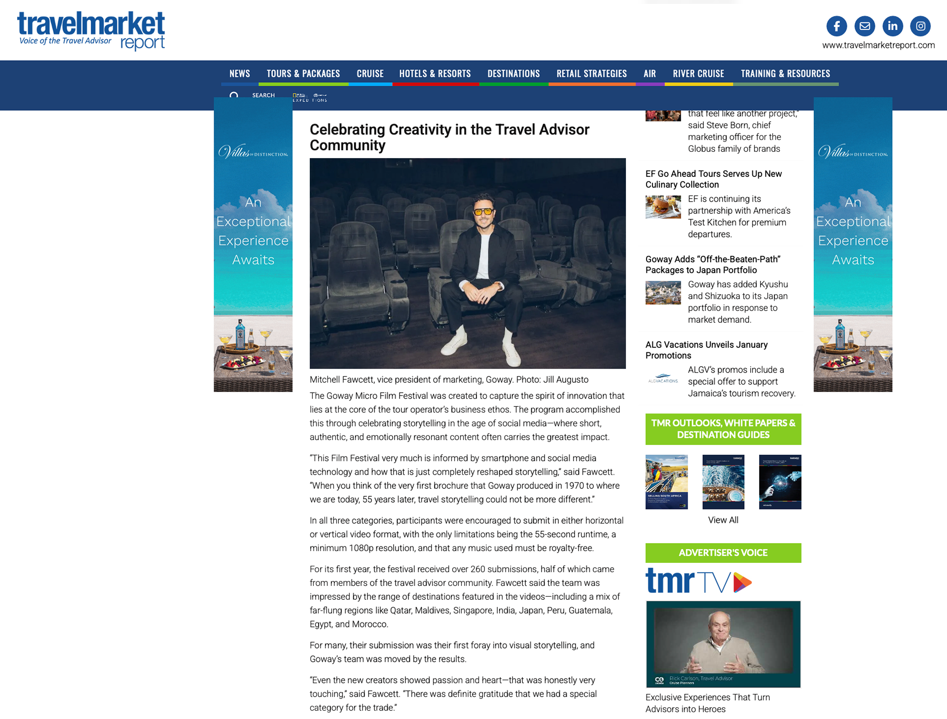Screen dimensions: 947x719
Task: Open the Selling South Africa guide cover
Action: tap(666, 481)
